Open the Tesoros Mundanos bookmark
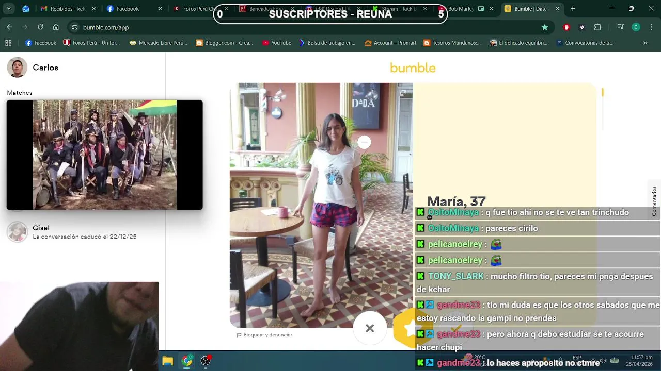The image size is (661, 371). tap(453, 43)
